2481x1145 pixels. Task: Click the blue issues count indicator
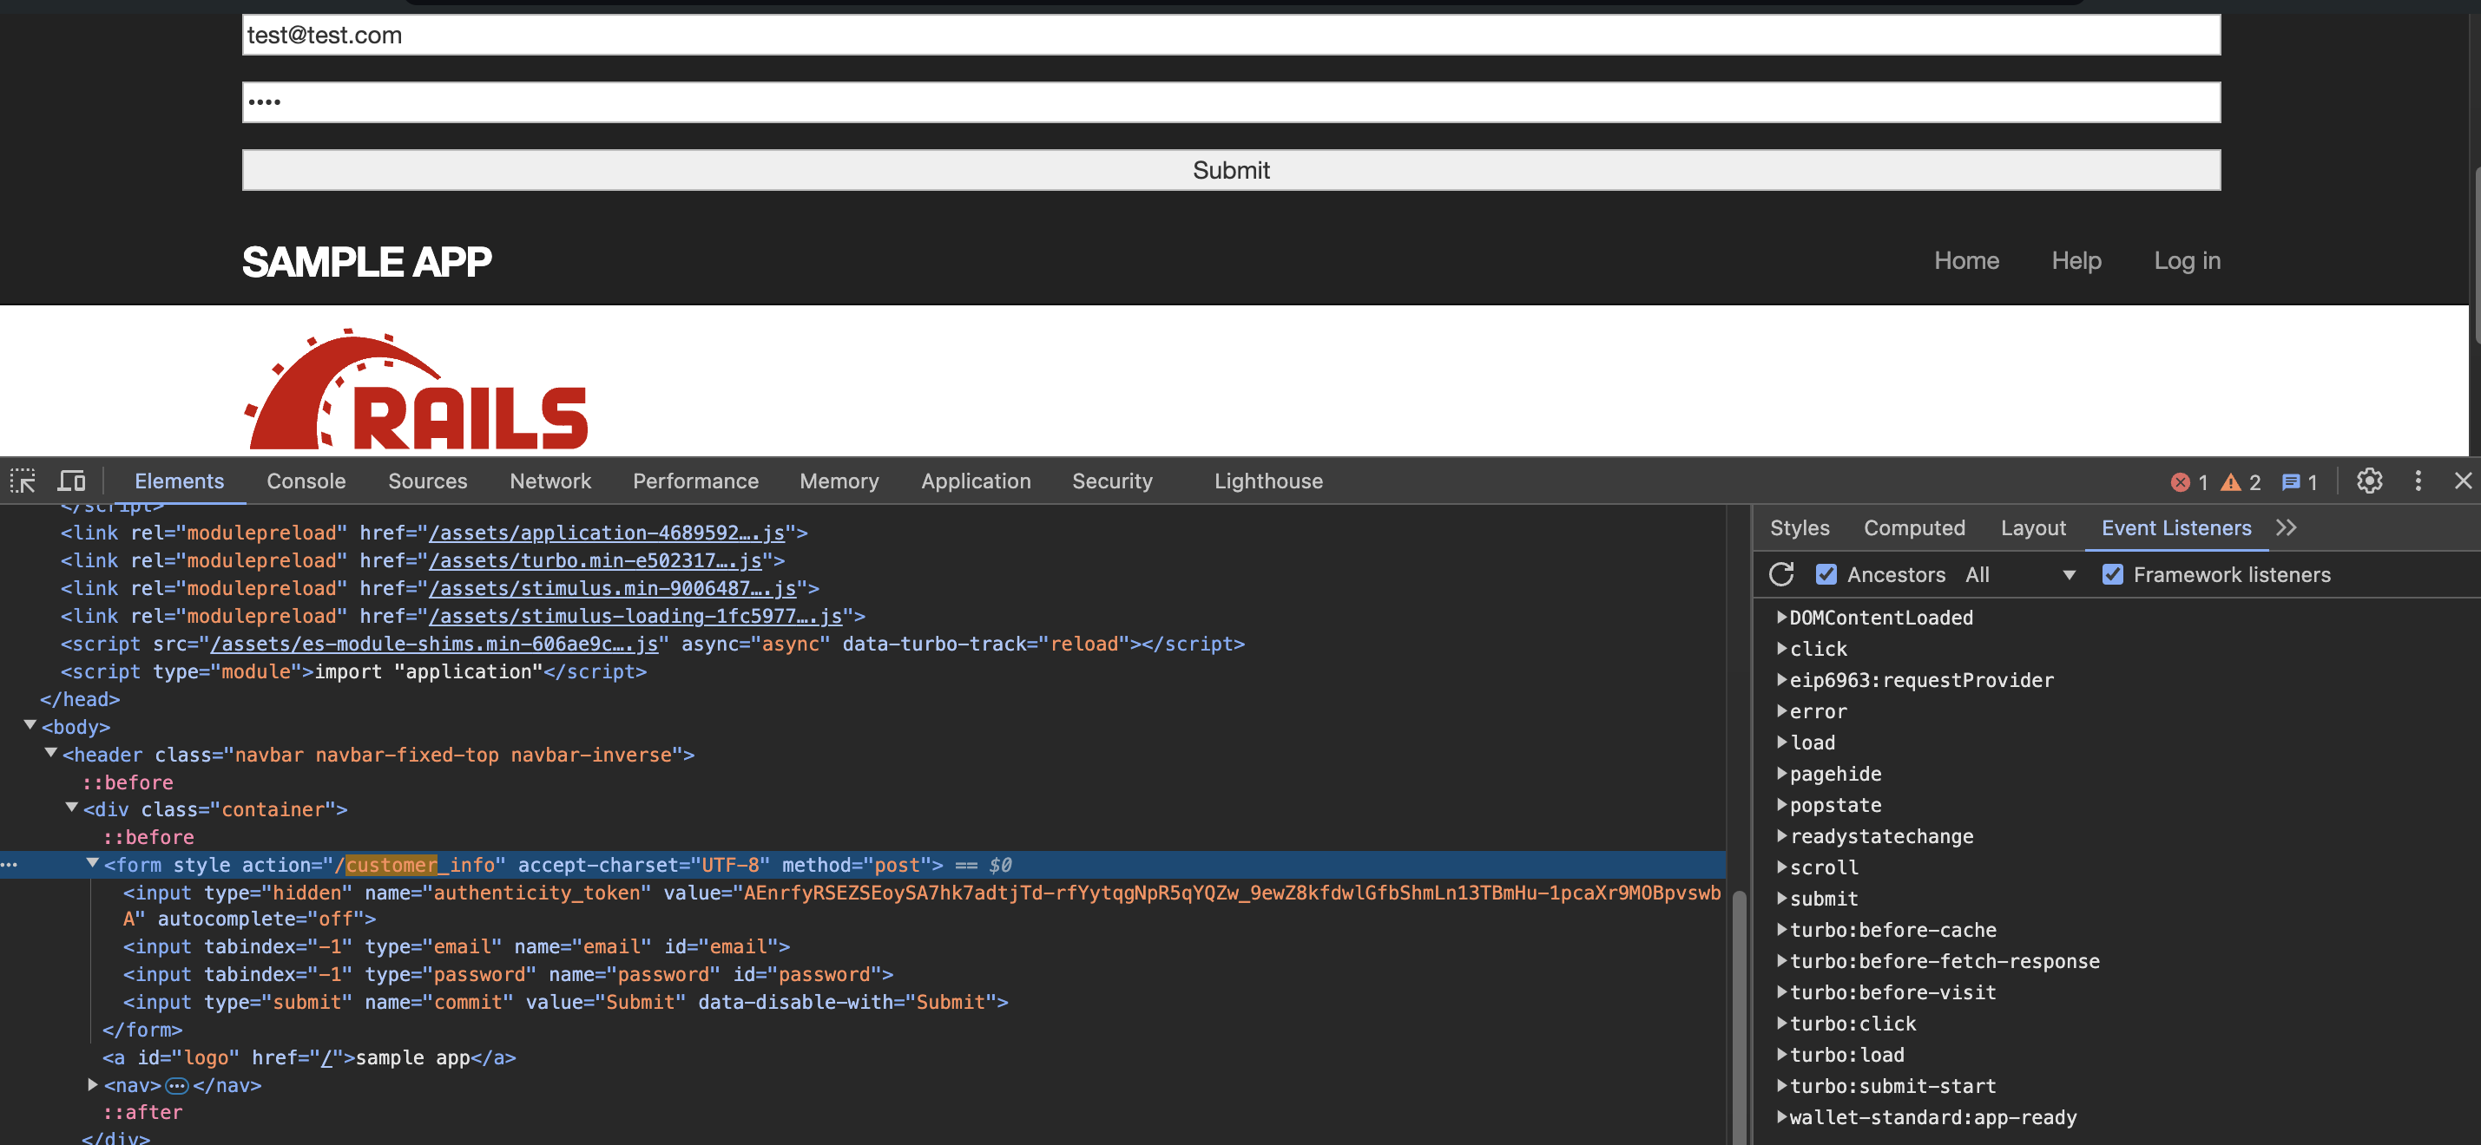2300,482
